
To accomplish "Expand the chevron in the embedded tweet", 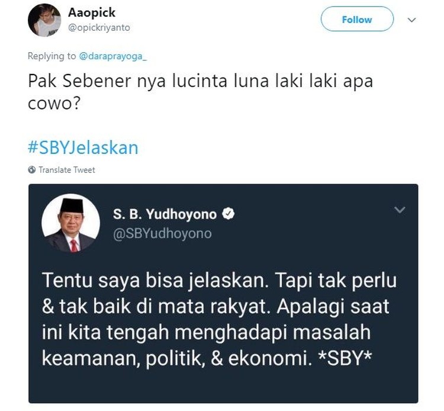I will point(400,210).
